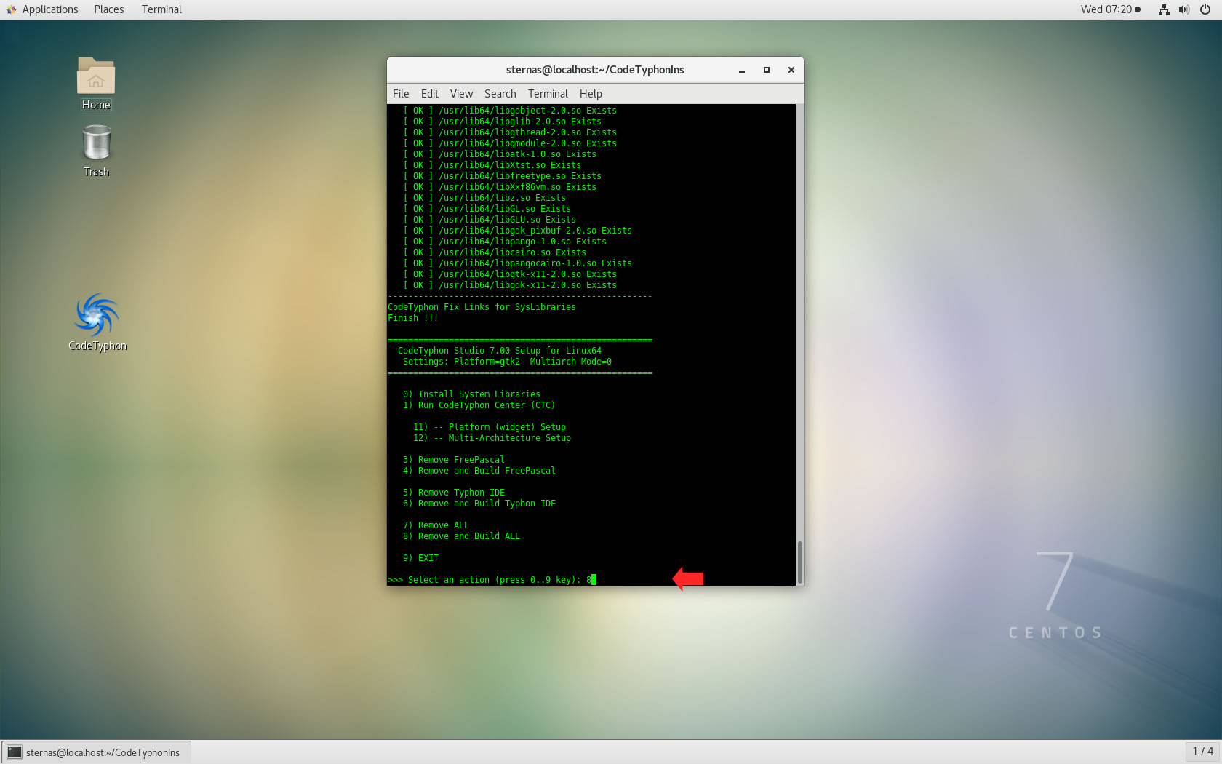
Task: Click '3) Remove FreePascal' line
Action: (x=454, y=460)
